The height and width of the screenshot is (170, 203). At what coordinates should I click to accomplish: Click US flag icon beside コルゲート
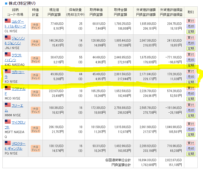[x=8, y=21]
